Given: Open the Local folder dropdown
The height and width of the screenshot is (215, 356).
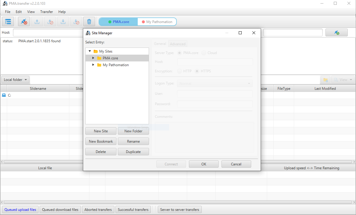Looking at the screenshot, I should [x=16, y=80].
